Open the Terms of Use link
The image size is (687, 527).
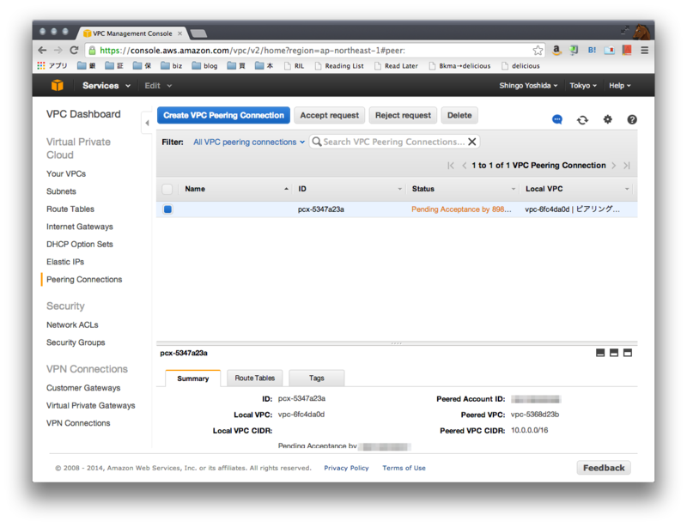coord(404,468)
